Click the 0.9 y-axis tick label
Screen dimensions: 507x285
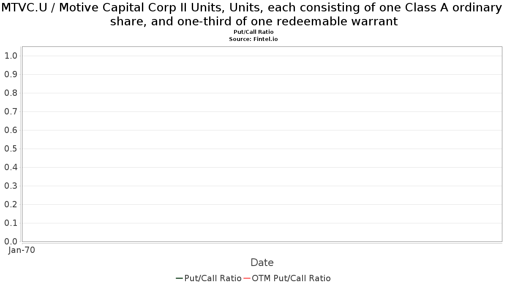coord(11,74)
